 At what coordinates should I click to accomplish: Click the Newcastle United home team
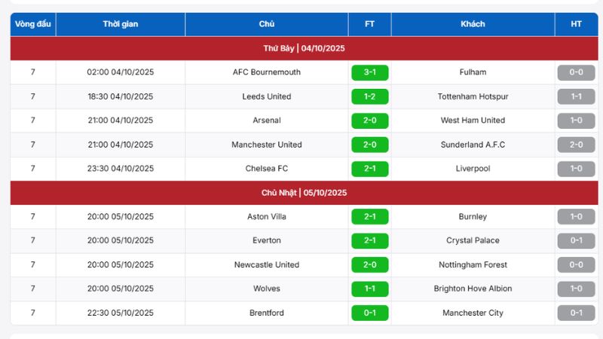(x=267, y=264)
